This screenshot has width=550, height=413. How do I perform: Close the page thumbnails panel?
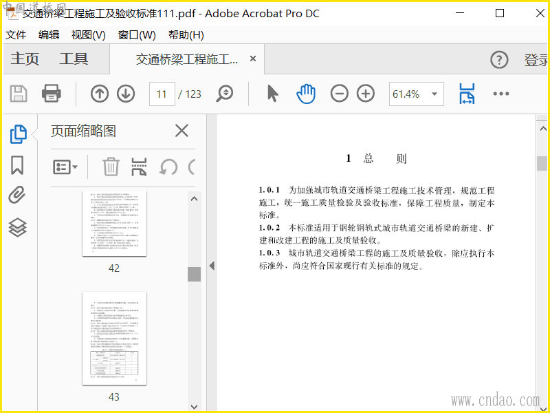pyautogui.click(x=181, y=131)
